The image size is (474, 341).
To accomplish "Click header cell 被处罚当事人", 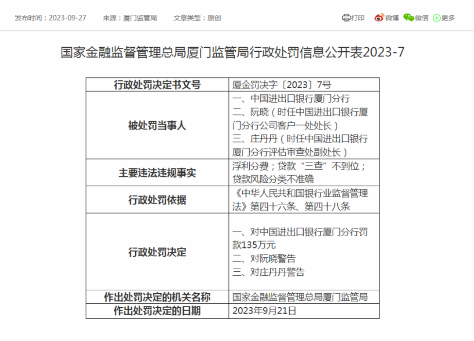I will pyautogui.click(x=157, y=125).
